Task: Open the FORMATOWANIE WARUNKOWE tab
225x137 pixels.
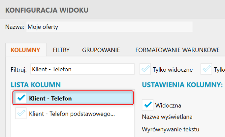Action: pyautogui.click(x=177, y=50)
